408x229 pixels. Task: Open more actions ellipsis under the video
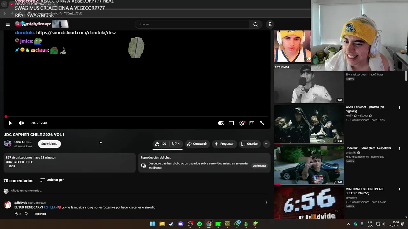point(266,144)
